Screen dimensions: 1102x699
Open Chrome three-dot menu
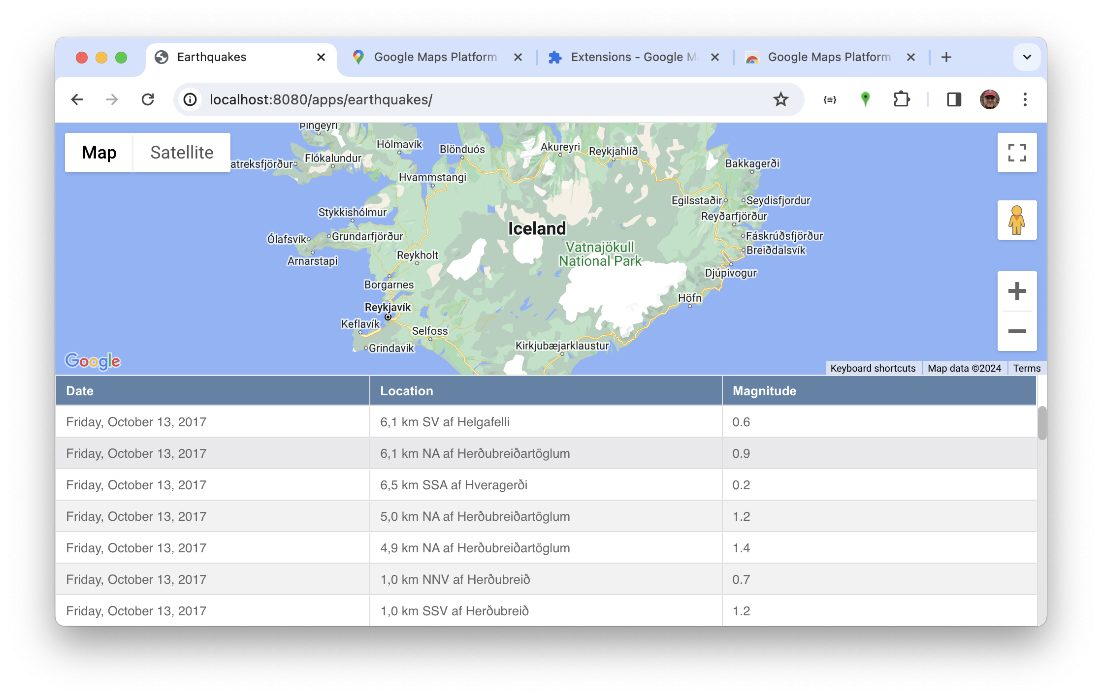coord(1025,99)
